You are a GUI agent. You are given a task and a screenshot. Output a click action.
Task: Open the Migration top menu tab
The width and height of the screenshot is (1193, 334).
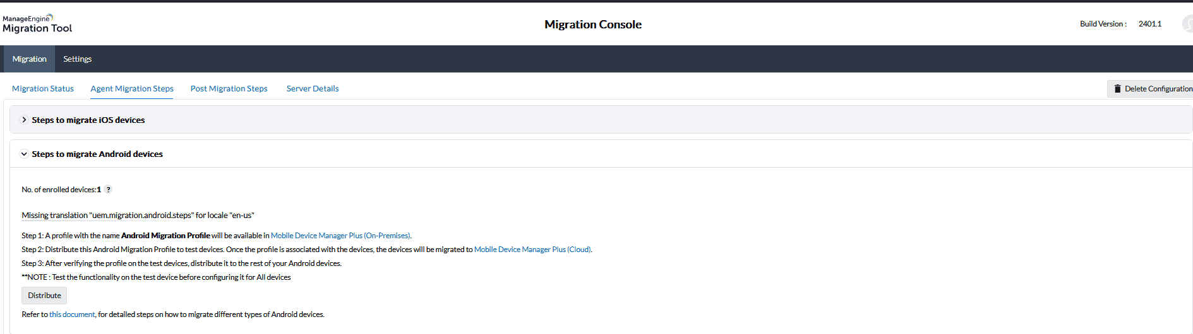tap(30, 59)
